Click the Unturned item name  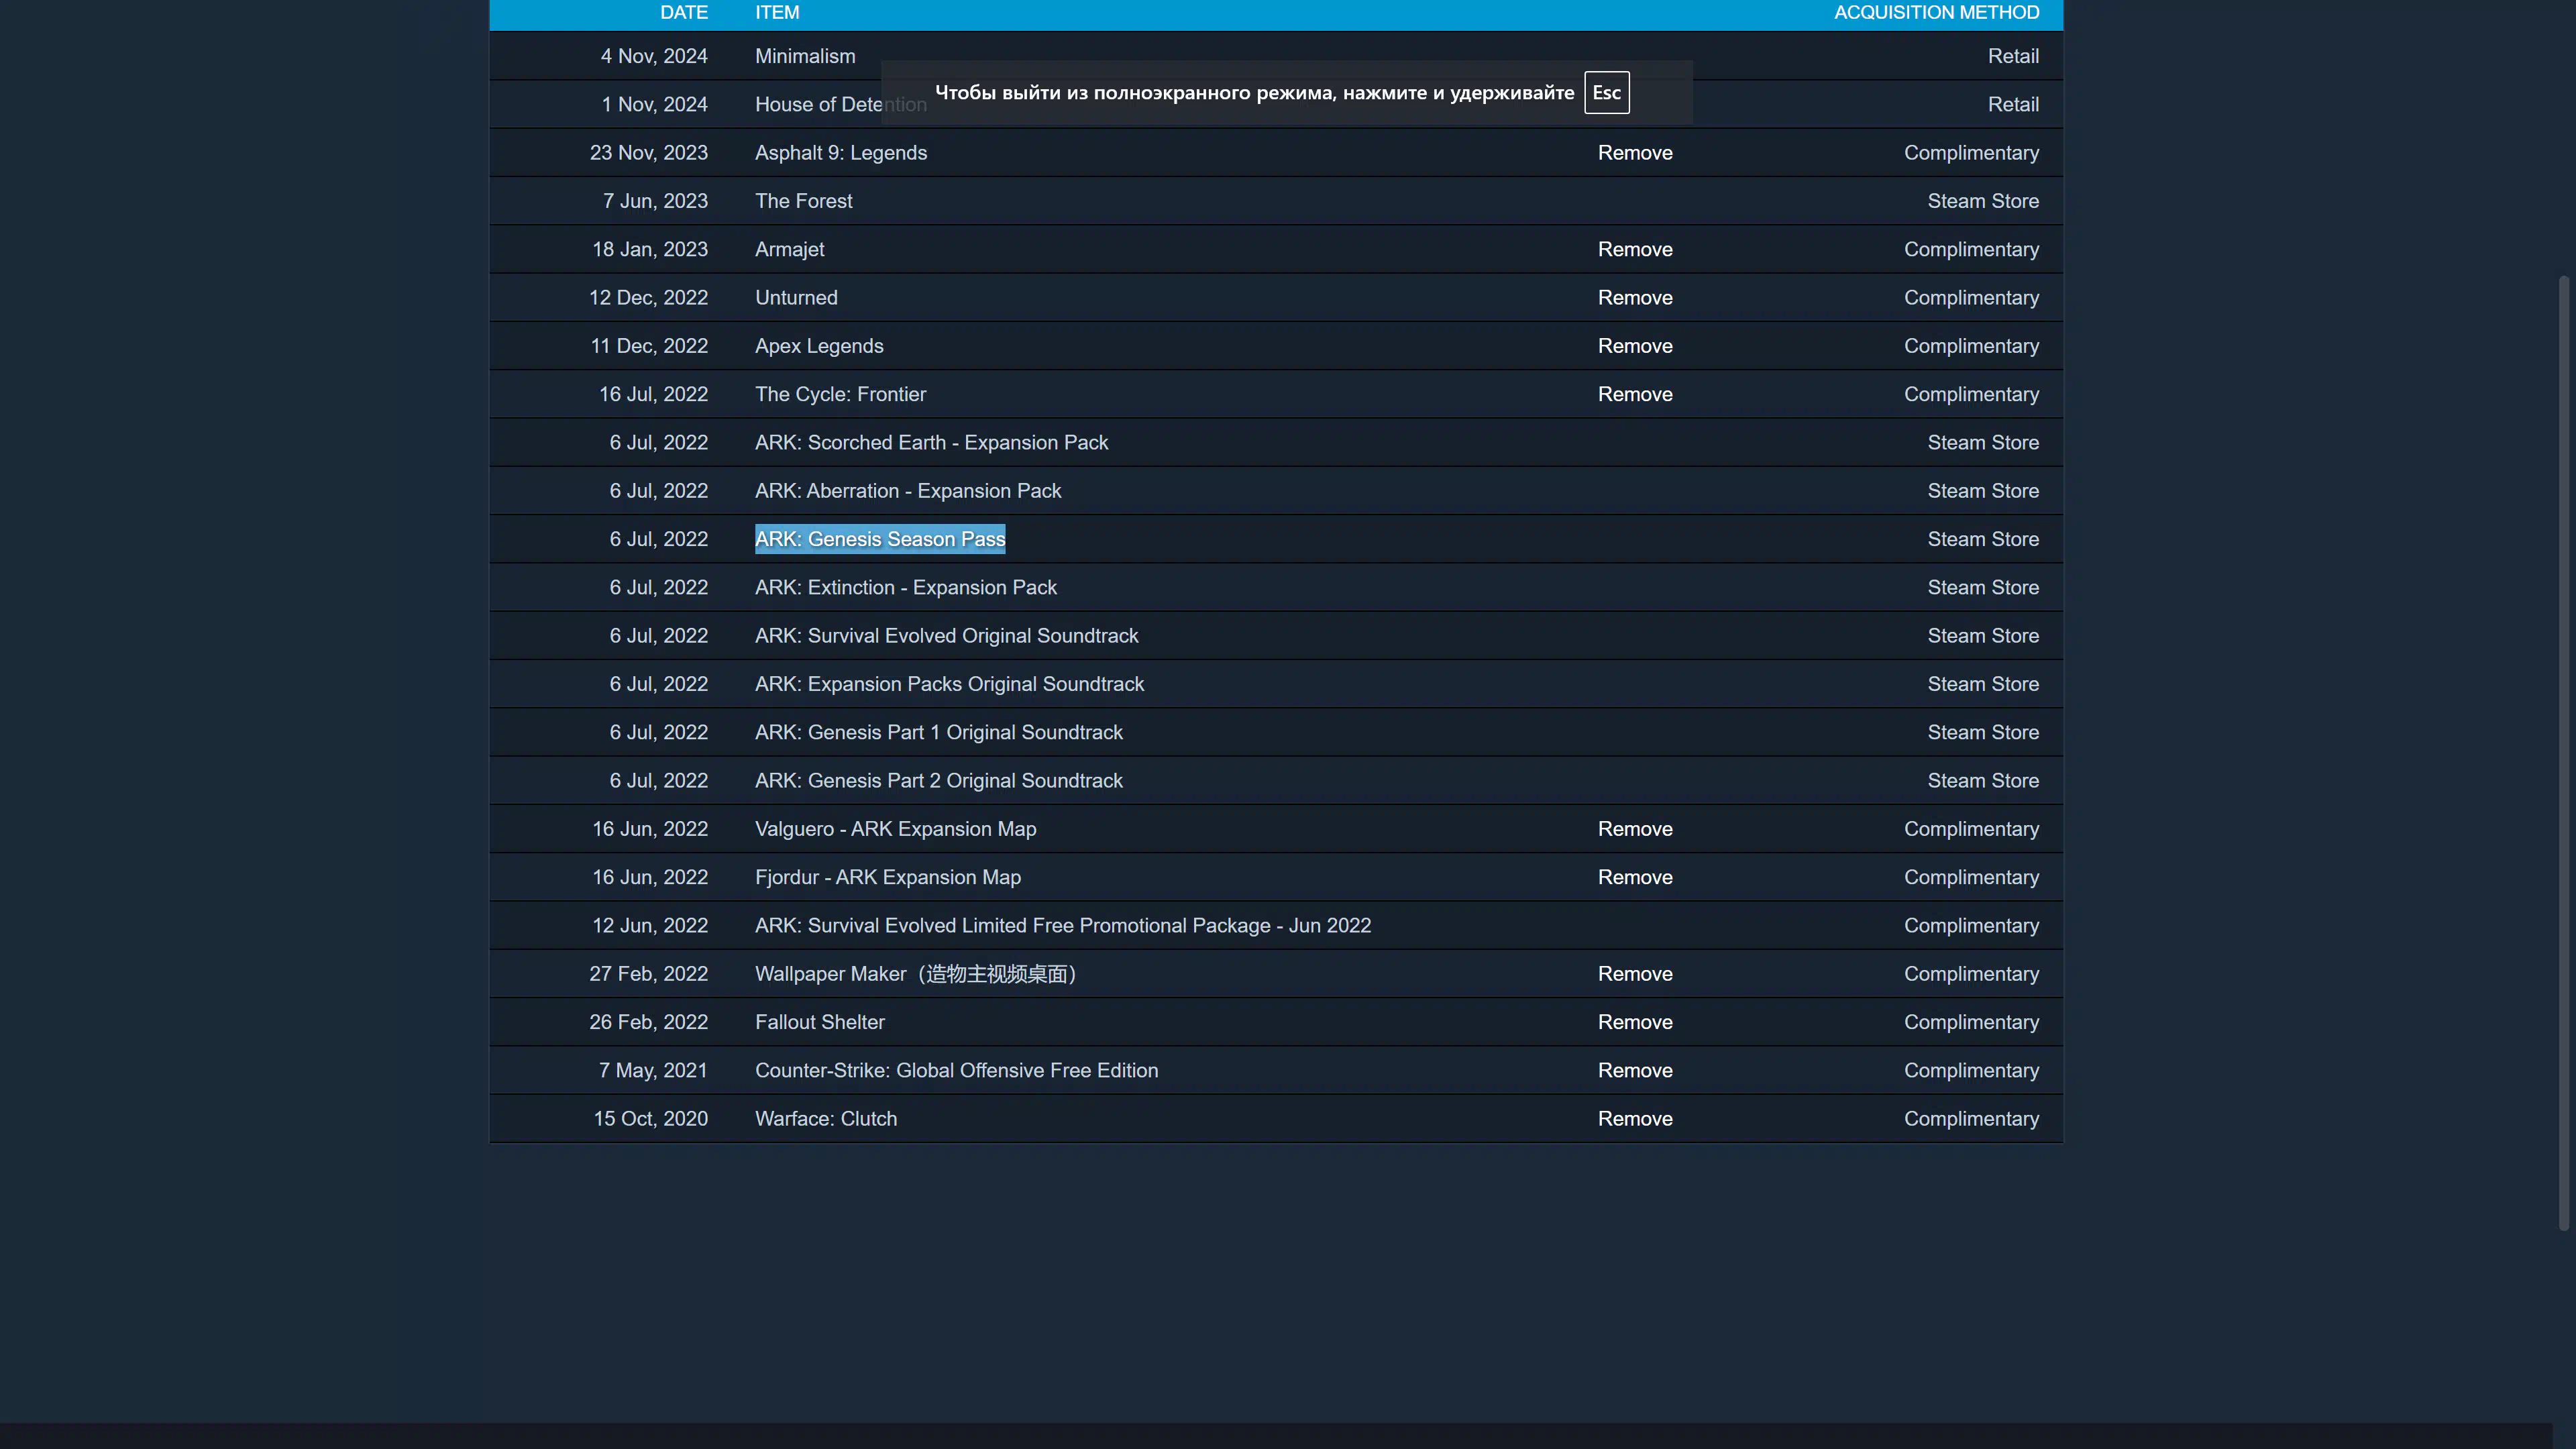(x=796, y=298)
